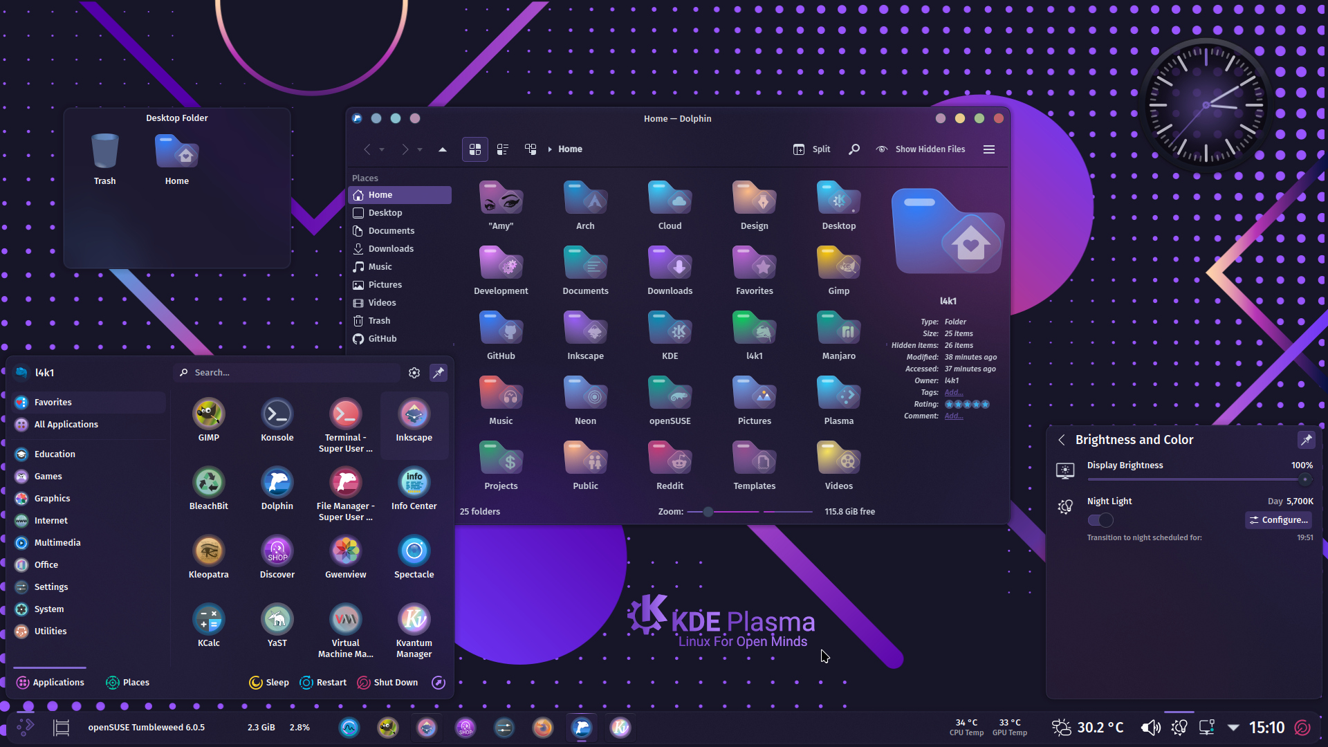Launch Spectacle screenshot tool

[x=414, y=557]
